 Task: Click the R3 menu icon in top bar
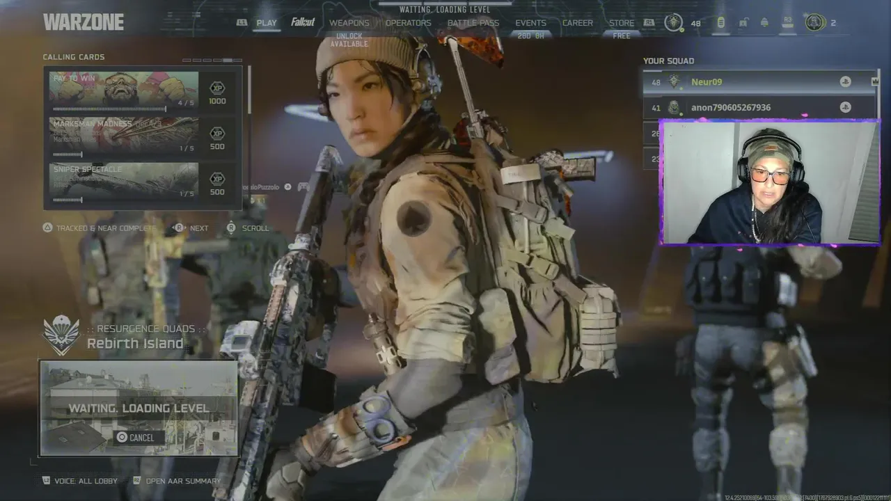788,22
